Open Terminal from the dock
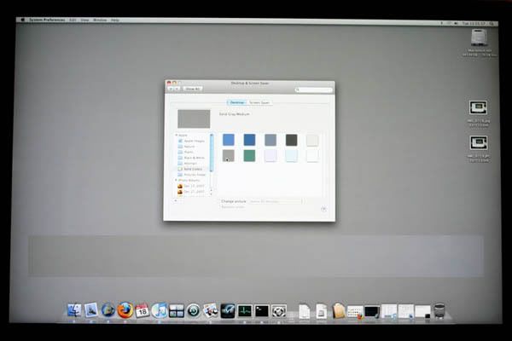The width and height of the screenshot is (512, 341). 262,311
